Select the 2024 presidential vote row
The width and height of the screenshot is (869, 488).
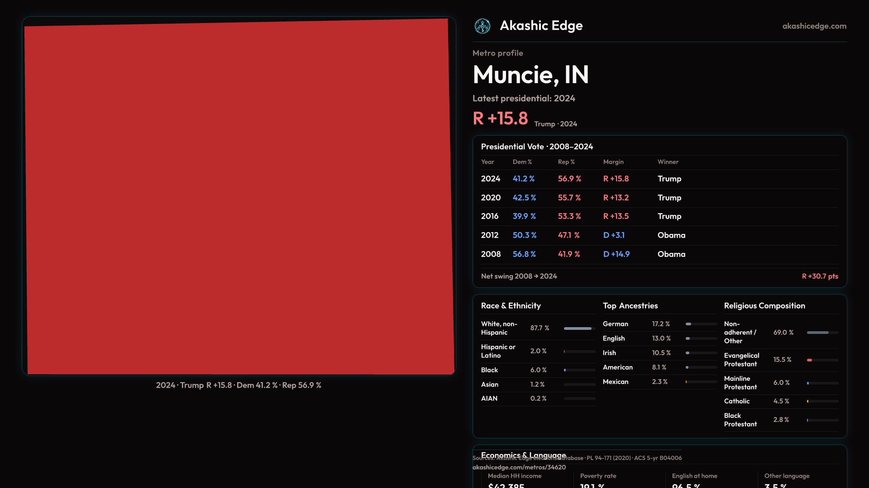[x=659, y=179]
